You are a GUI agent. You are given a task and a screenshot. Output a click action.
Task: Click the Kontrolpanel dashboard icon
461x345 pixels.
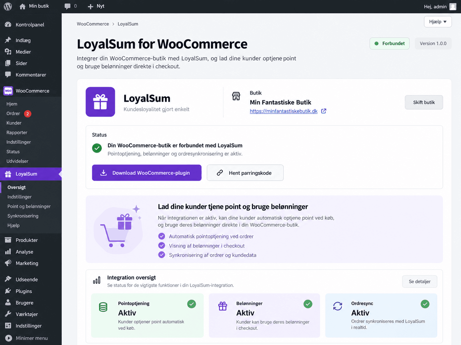[8, 24]
